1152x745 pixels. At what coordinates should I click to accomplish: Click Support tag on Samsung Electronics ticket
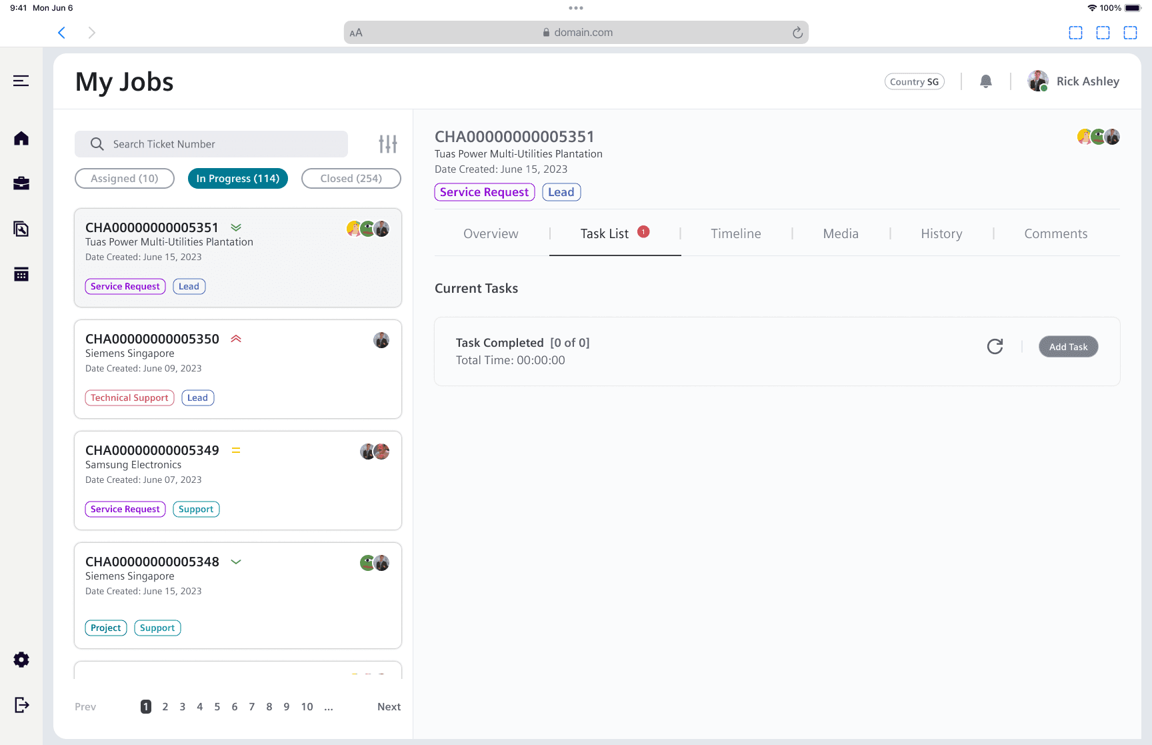pyautogui.click(x=196, y=509)
